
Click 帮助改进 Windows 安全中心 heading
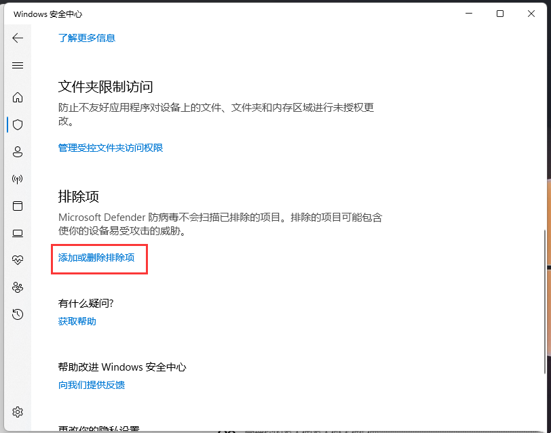[x=122, y=367]
